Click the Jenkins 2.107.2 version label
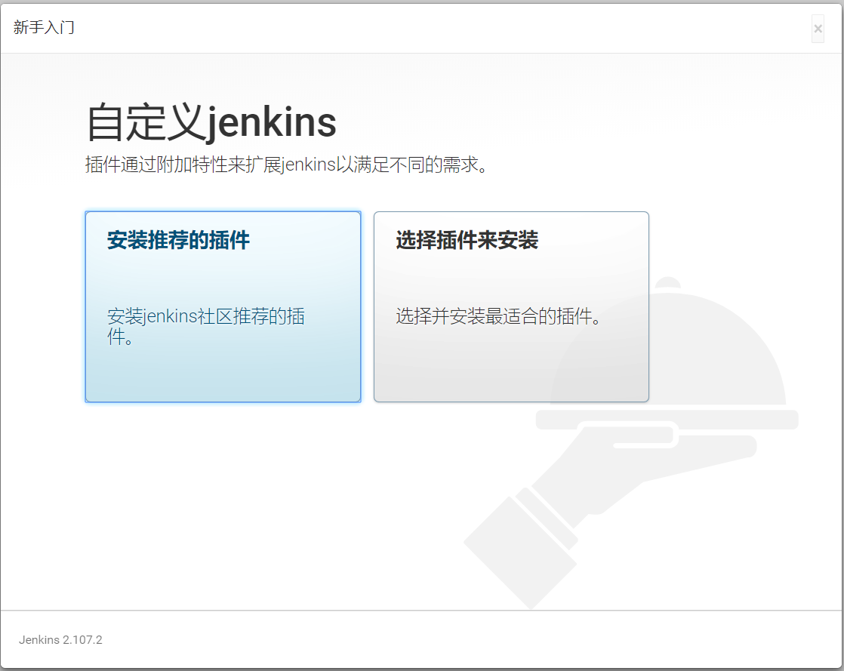 tap(60, 639)
